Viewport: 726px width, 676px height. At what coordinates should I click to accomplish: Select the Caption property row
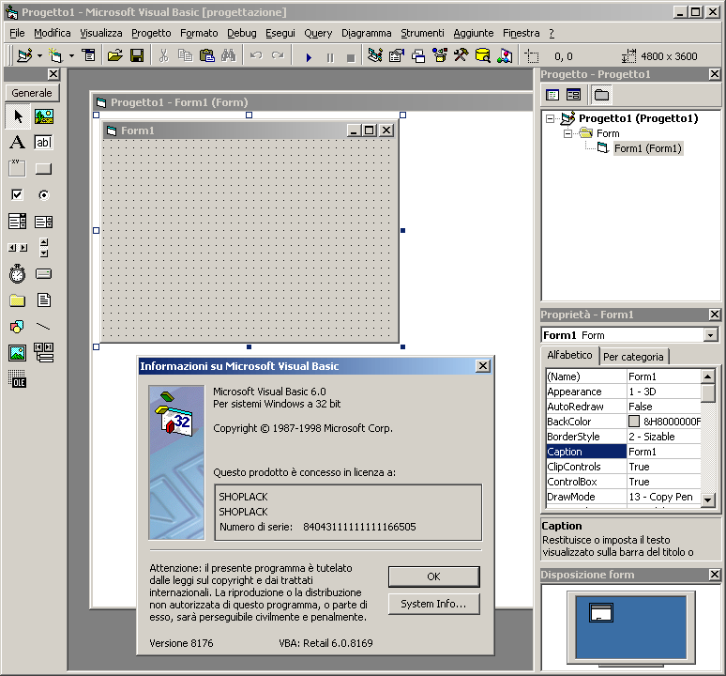pyautogui.click(x=623, y=452)
